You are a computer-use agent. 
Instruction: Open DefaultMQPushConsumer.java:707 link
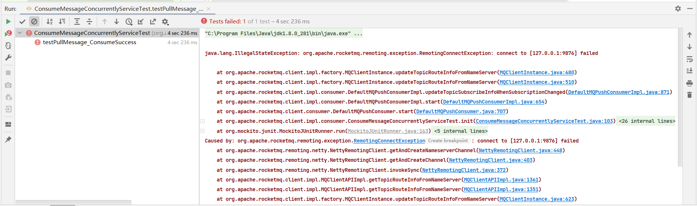(461, 111)
